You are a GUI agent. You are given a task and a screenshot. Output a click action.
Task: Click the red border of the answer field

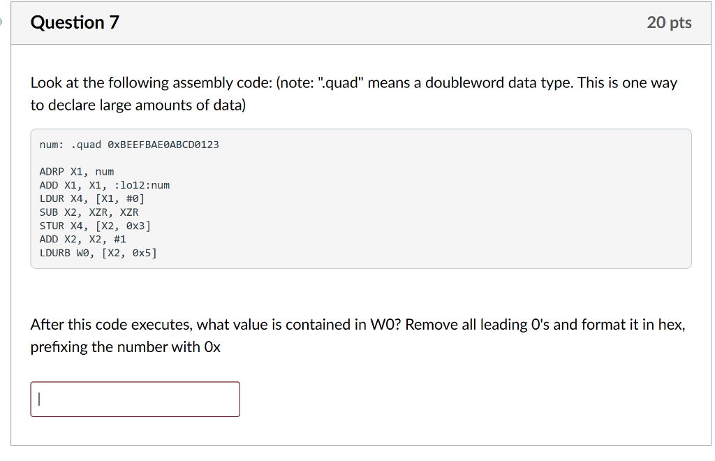pyautogui.click(x=135, y=381)
